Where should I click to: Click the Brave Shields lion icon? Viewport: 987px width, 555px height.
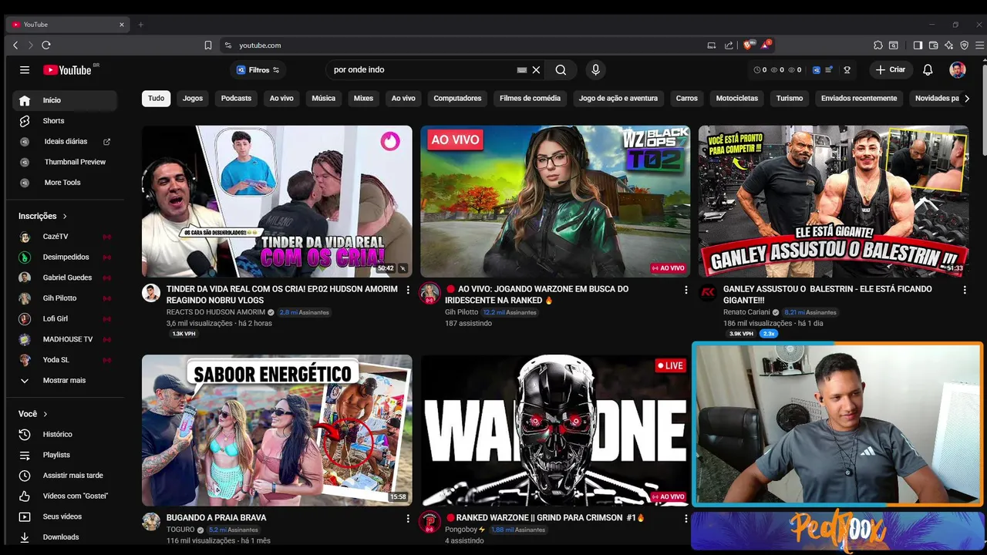click(747, 45)
